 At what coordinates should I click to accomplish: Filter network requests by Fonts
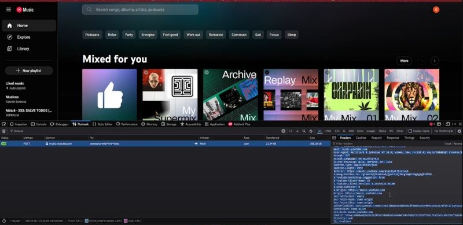[x=360, y=131]
